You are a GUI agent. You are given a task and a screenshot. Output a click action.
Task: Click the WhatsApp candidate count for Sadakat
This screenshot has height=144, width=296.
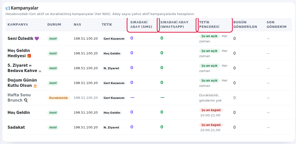162,127
